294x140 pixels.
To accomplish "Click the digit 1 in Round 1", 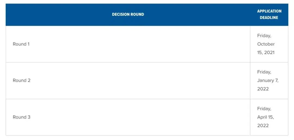I will (28, 44).
